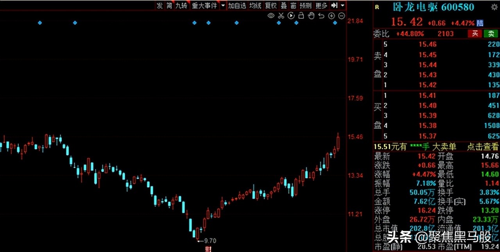Toggle 均线 moving averages
This screenshot has height=252, width=500.
(255, 5)
